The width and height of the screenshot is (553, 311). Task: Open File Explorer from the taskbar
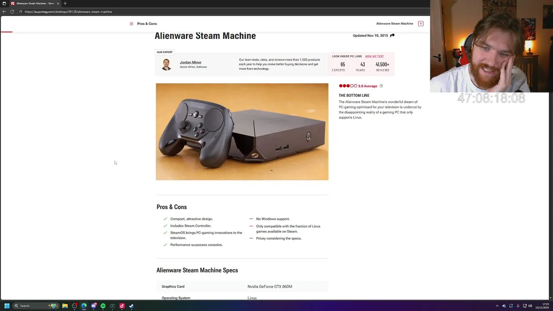coord(65,306)
